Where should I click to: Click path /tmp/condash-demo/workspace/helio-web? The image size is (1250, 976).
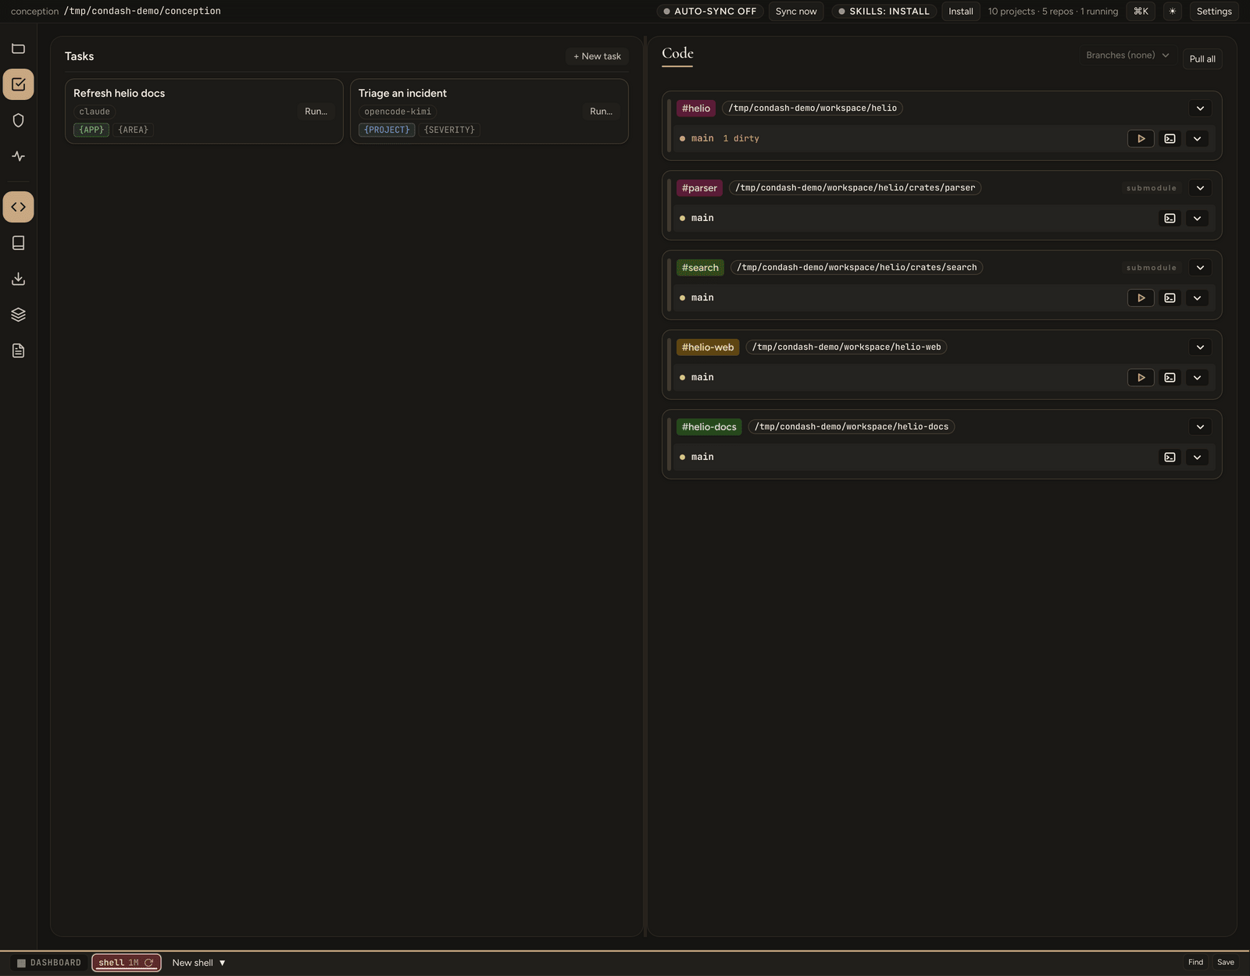point(846,347)
